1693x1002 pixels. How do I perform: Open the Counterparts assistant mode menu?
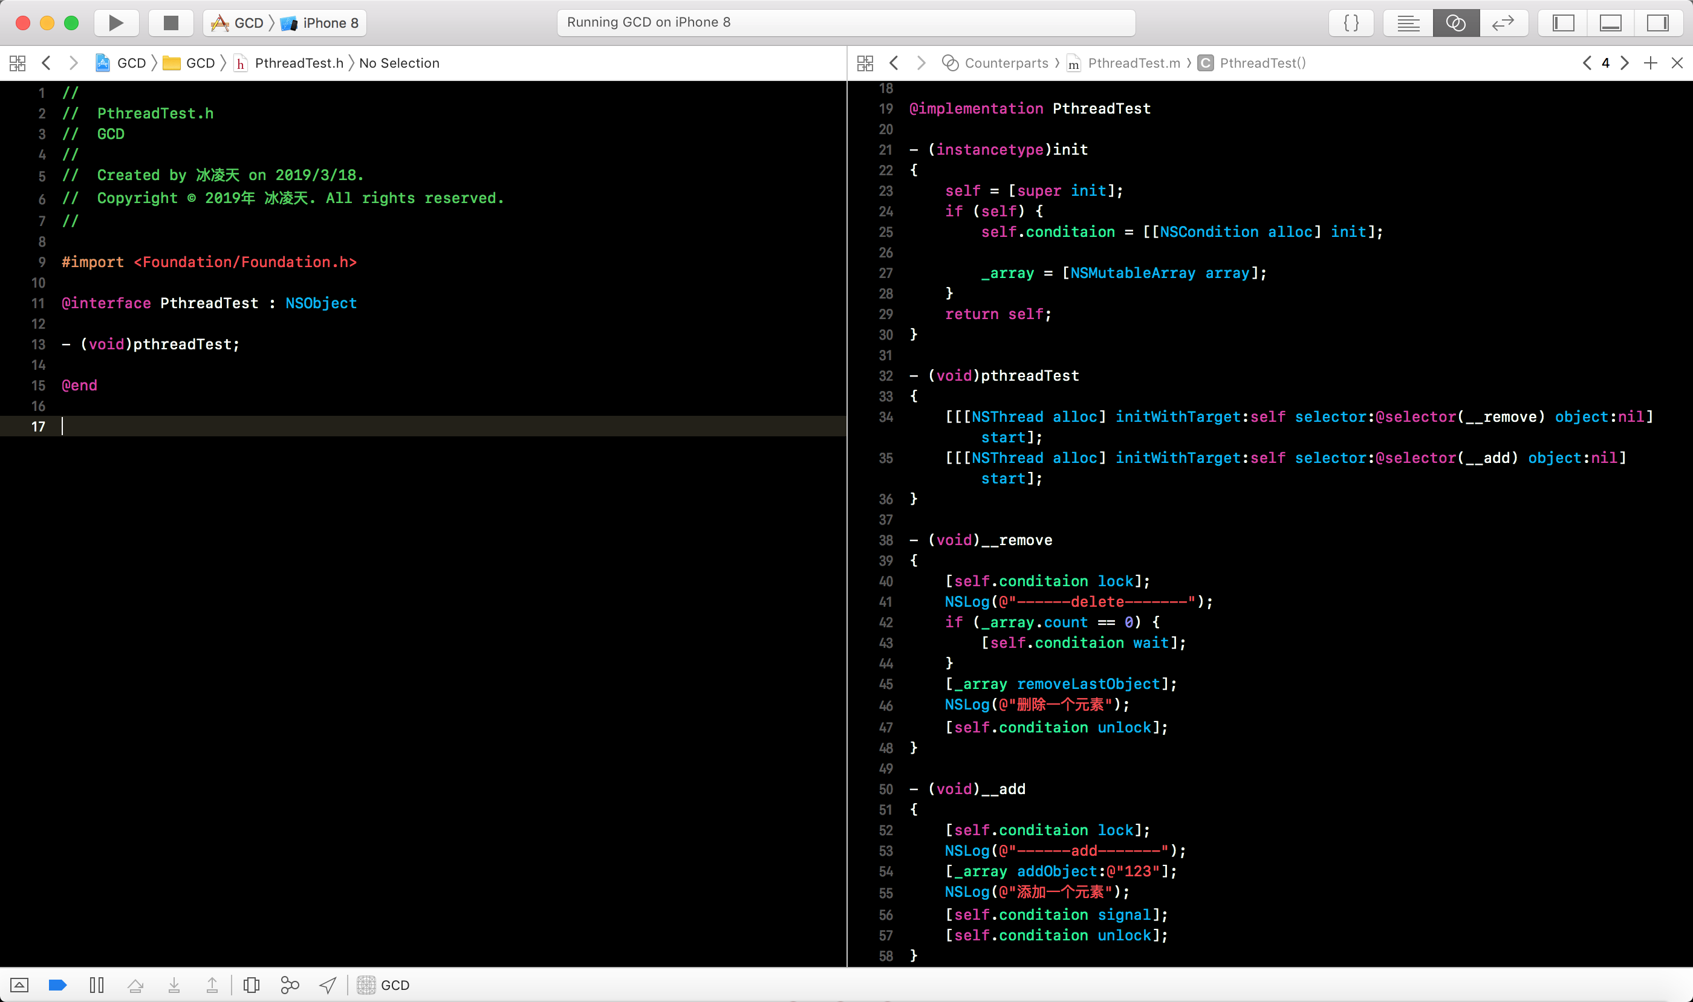coord(996,63)
